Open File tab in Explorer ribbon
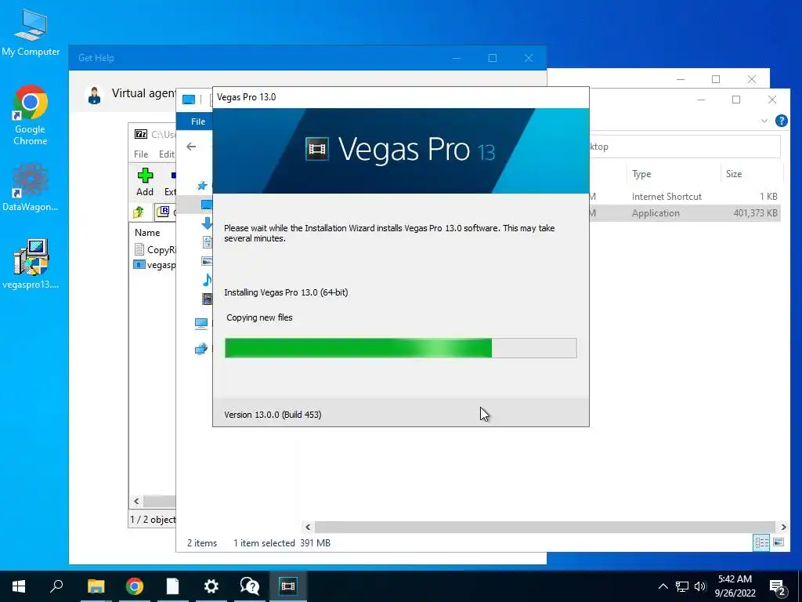This screenshot has height=602, width=802. pyautogui.click(x=198, y=121)
